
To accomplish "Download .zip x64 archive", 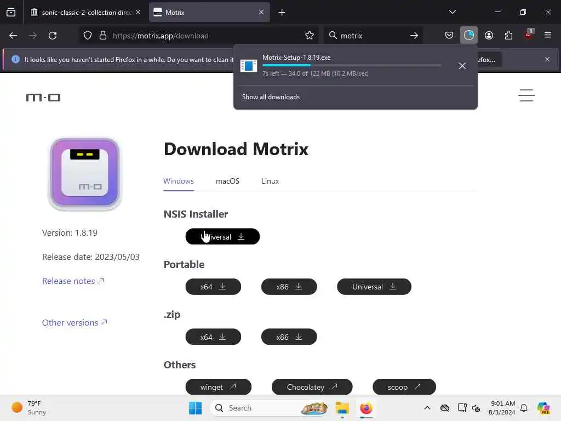I will point(213,337).
